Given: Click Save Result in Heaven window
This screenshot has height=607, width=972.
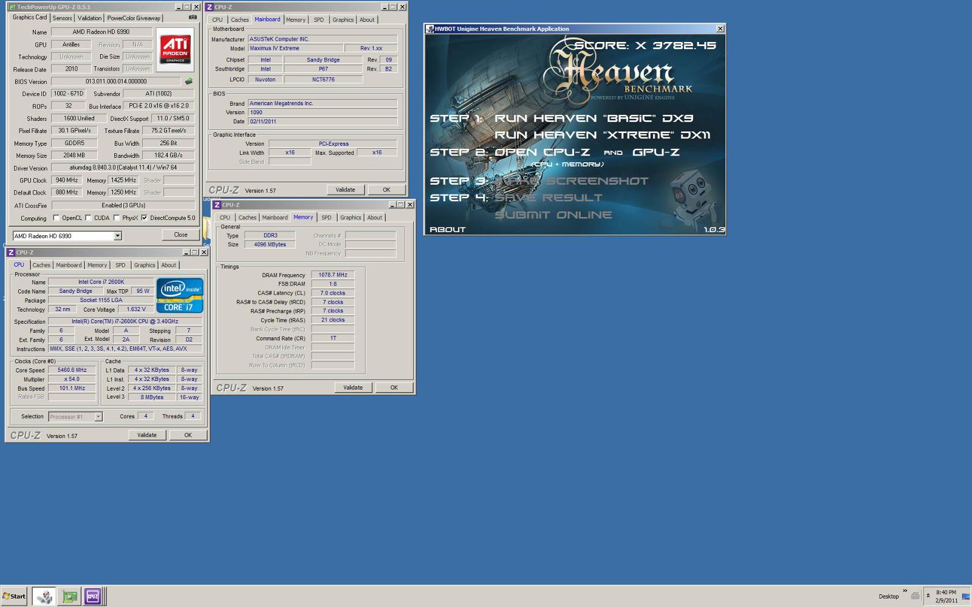Looking at the screenshot, I should 548,198.
